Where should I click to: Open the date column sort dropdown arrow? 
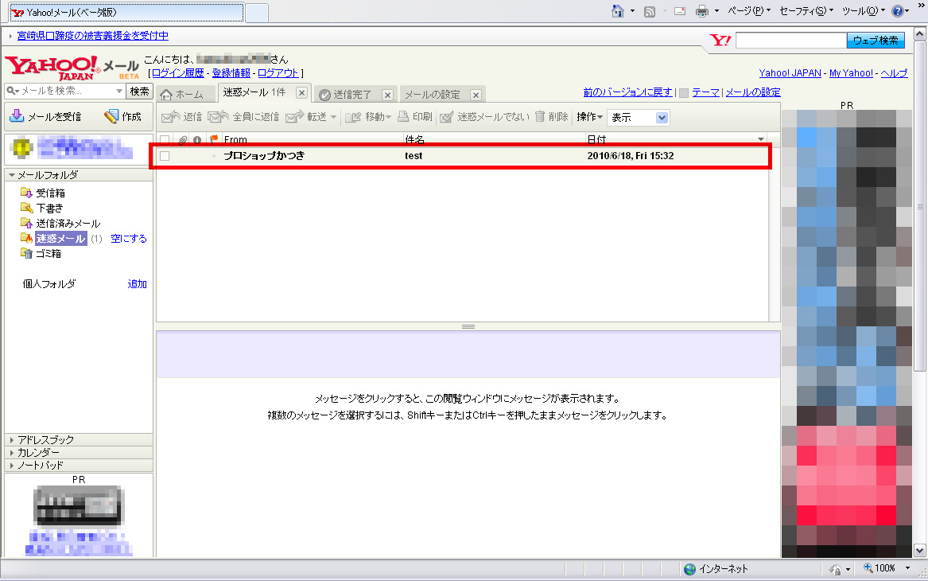point(761,140)
